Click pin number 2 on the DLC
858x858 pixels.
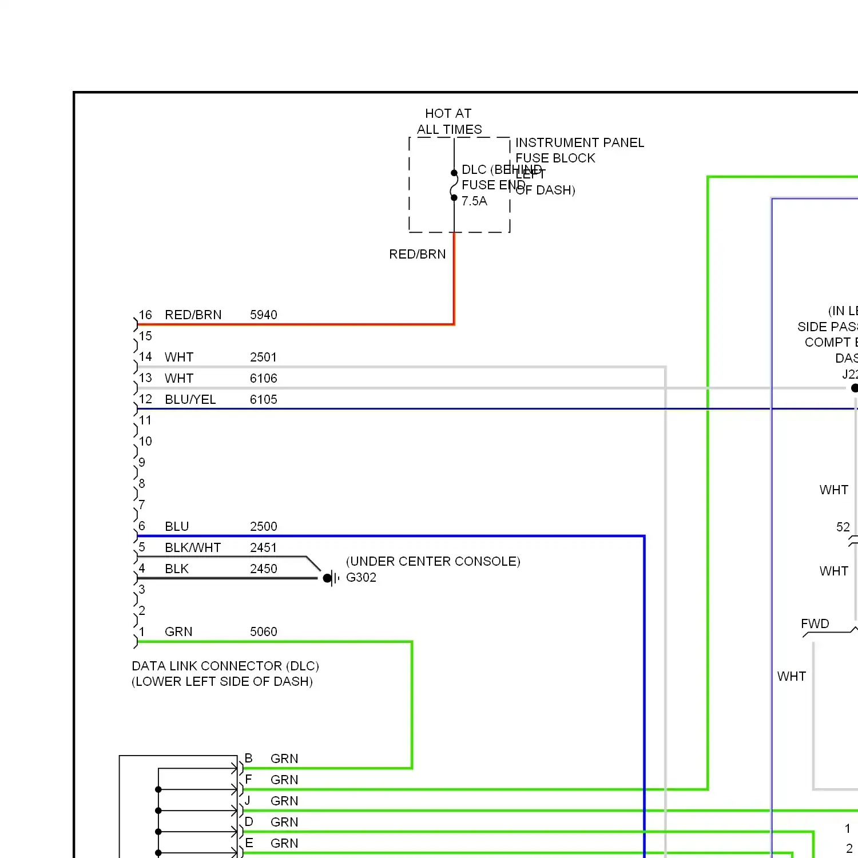tap(142, 611)
